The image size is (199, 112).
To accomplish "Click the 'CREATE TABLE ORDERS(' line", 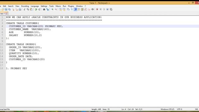I will [x=21, y=44].
